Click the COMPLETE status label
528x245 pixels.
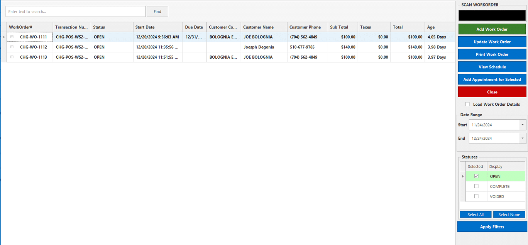(500, 186)
